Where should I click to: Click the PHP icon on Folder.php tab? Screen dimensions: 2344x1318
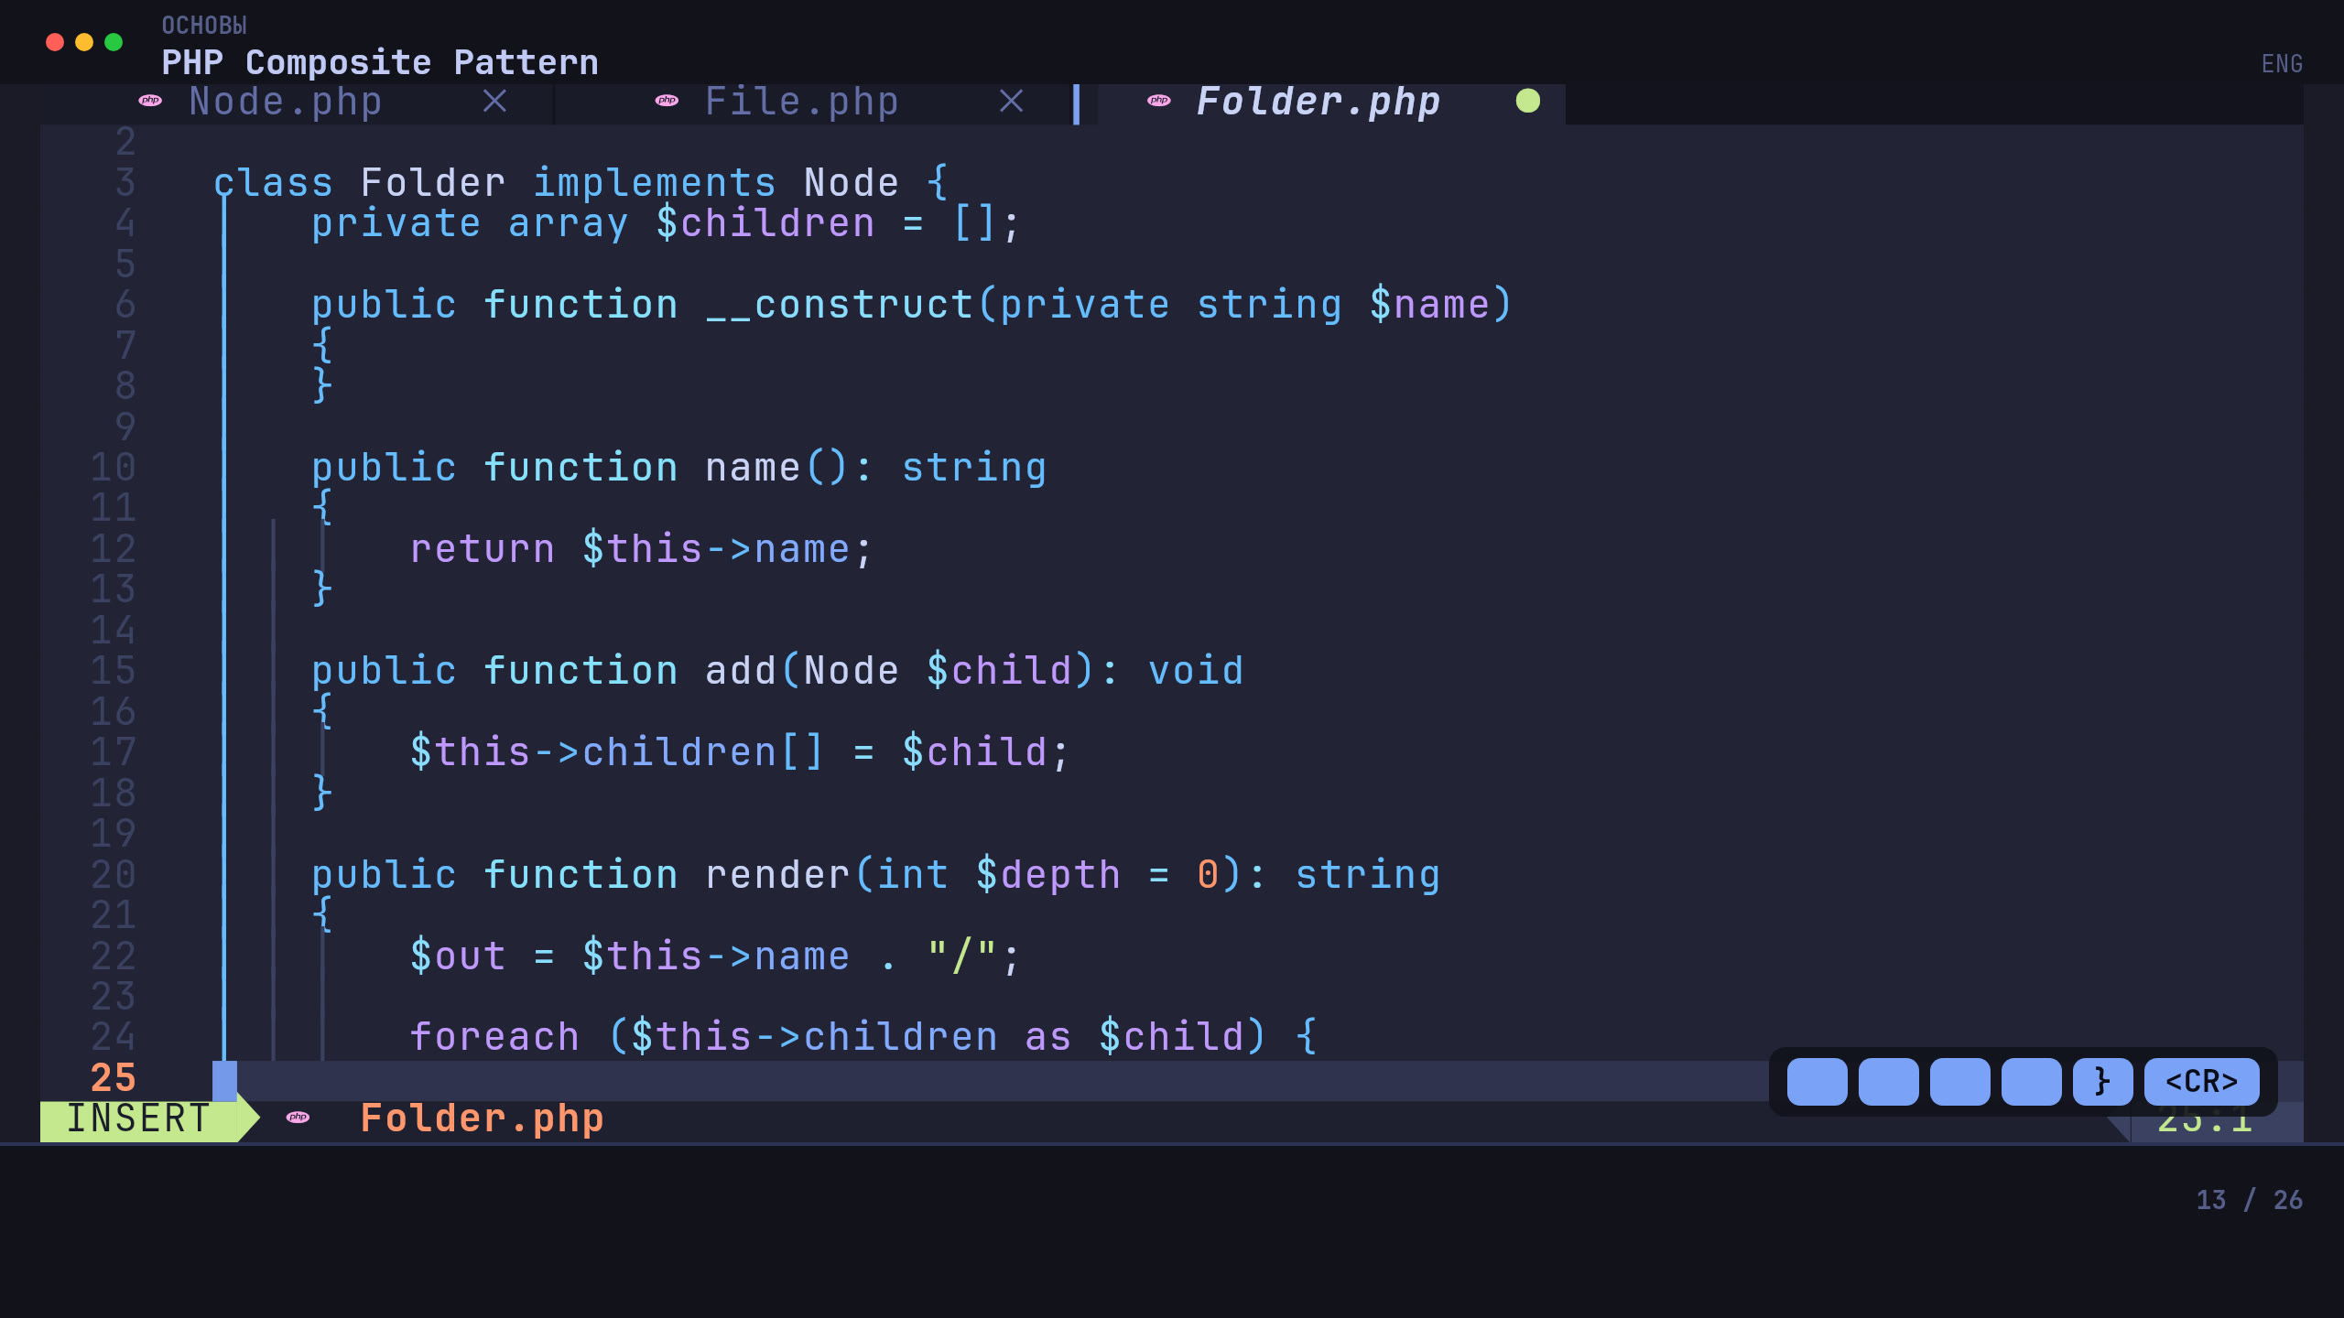pyautogui.click(x=1159, y=101)
